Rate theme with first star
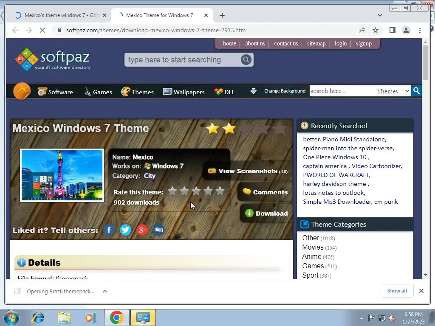435x326 pixels. (x=172, y=191)
